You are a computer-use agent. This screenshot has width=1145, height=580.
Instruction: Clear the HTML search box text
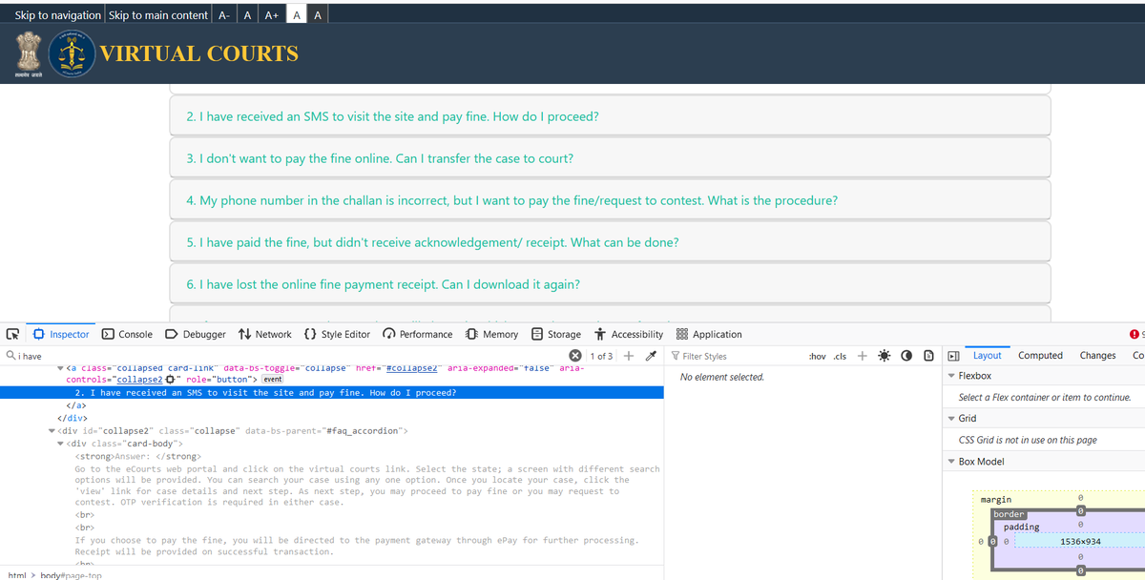coord(575,356)
